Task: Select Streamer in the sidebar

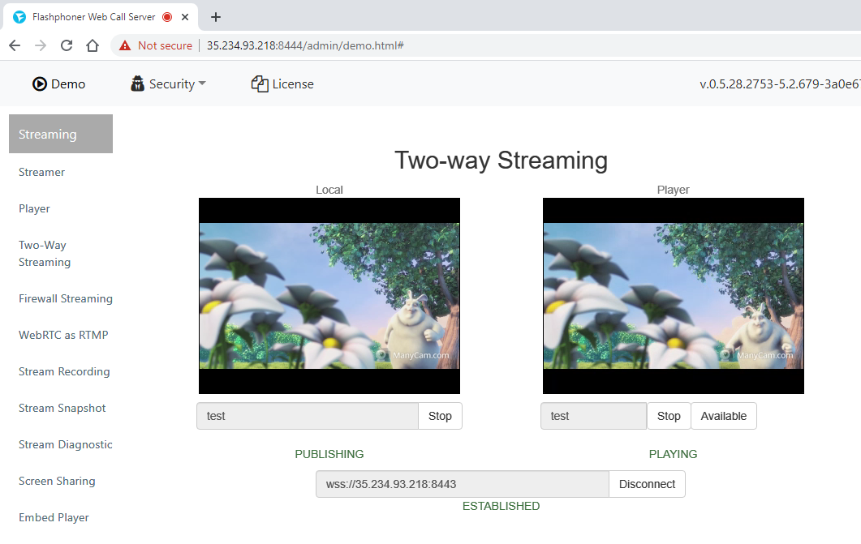Action: [x=41, y=172]
